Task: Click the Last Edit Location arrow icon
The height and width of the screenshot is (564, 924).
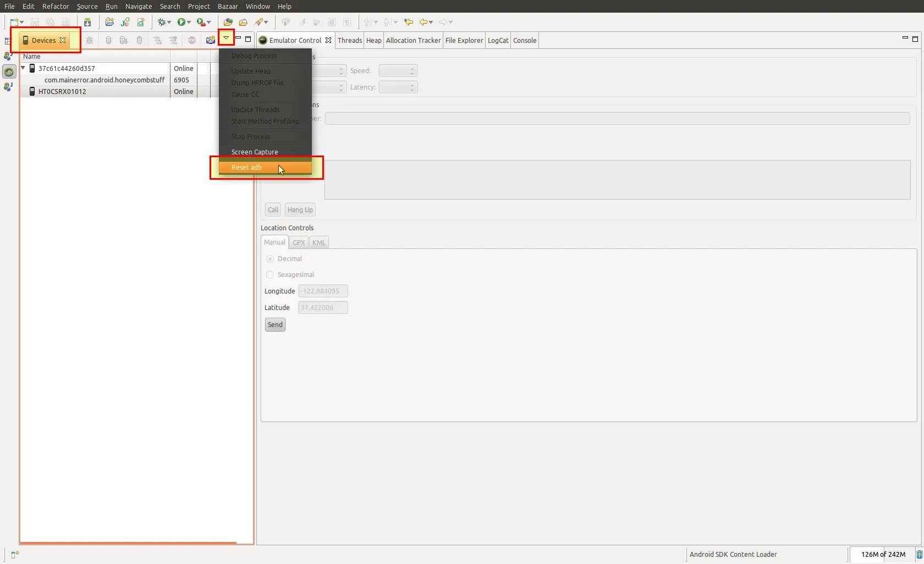Action: (x=409, y=22)
